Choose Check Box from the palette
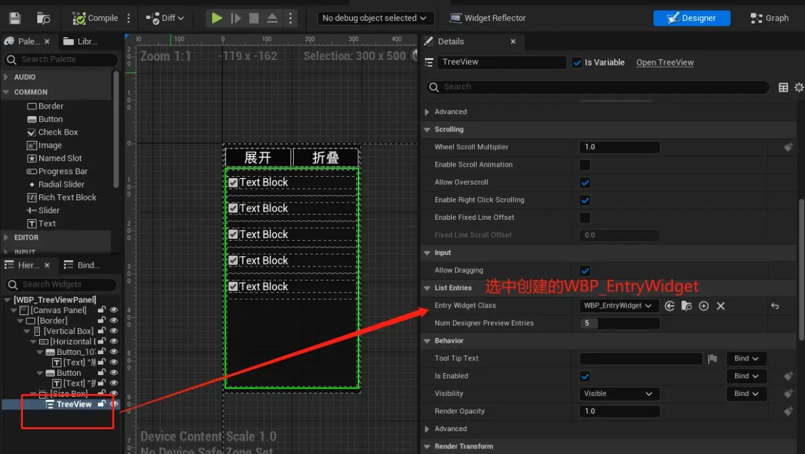805x454 pixels. 53,132
